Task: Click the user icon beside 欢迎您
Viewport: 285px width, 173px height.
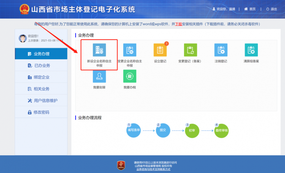Action: [x=214, y=9]
